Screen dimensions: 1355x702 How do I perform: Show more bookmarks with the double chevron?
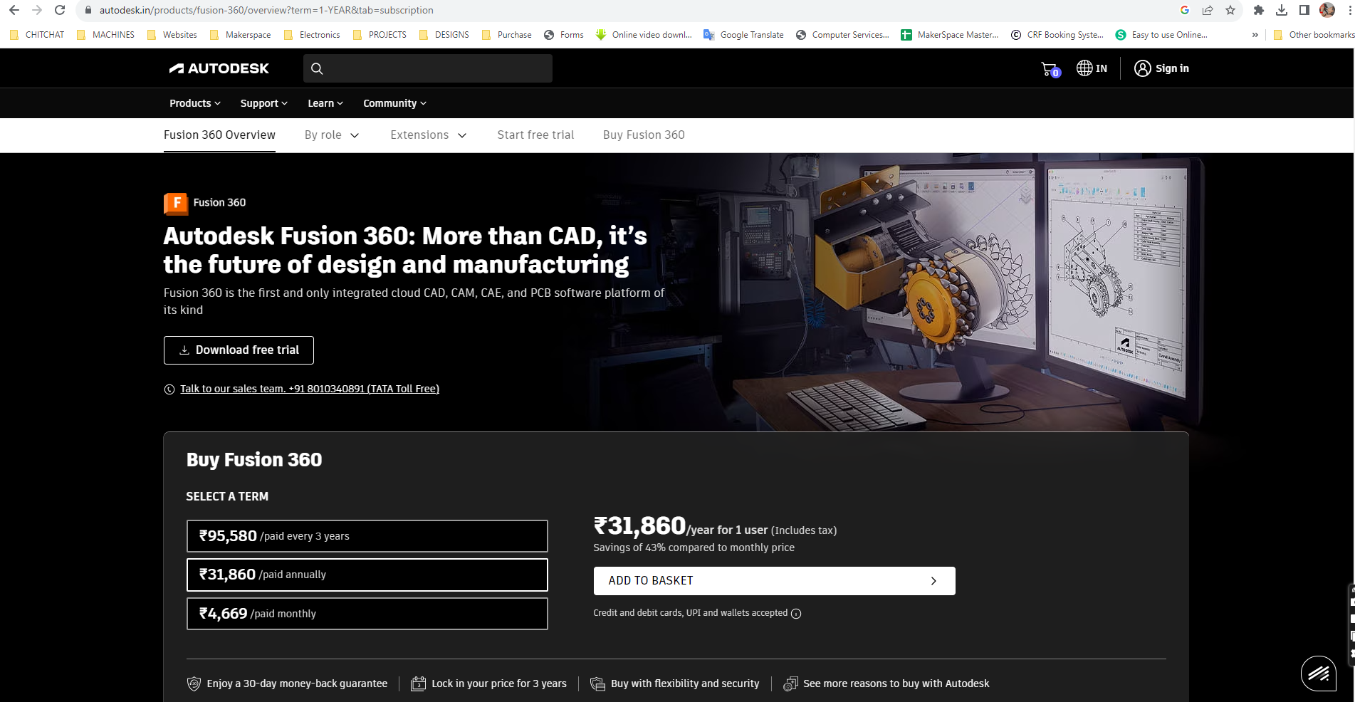(x=1255, y=35)
